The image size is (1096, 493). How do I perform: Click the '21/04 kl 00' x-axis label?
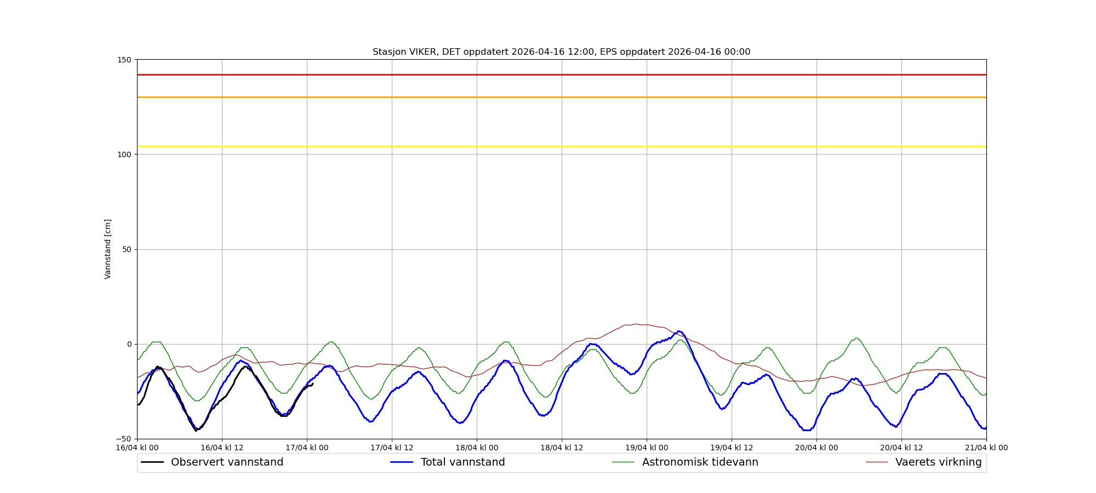tap(986, 448)
